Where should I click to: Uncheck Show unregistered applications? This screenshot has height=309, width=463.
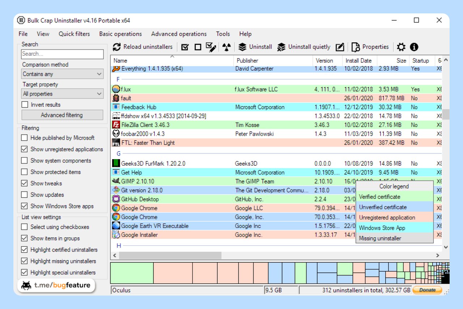pos(24,149)
